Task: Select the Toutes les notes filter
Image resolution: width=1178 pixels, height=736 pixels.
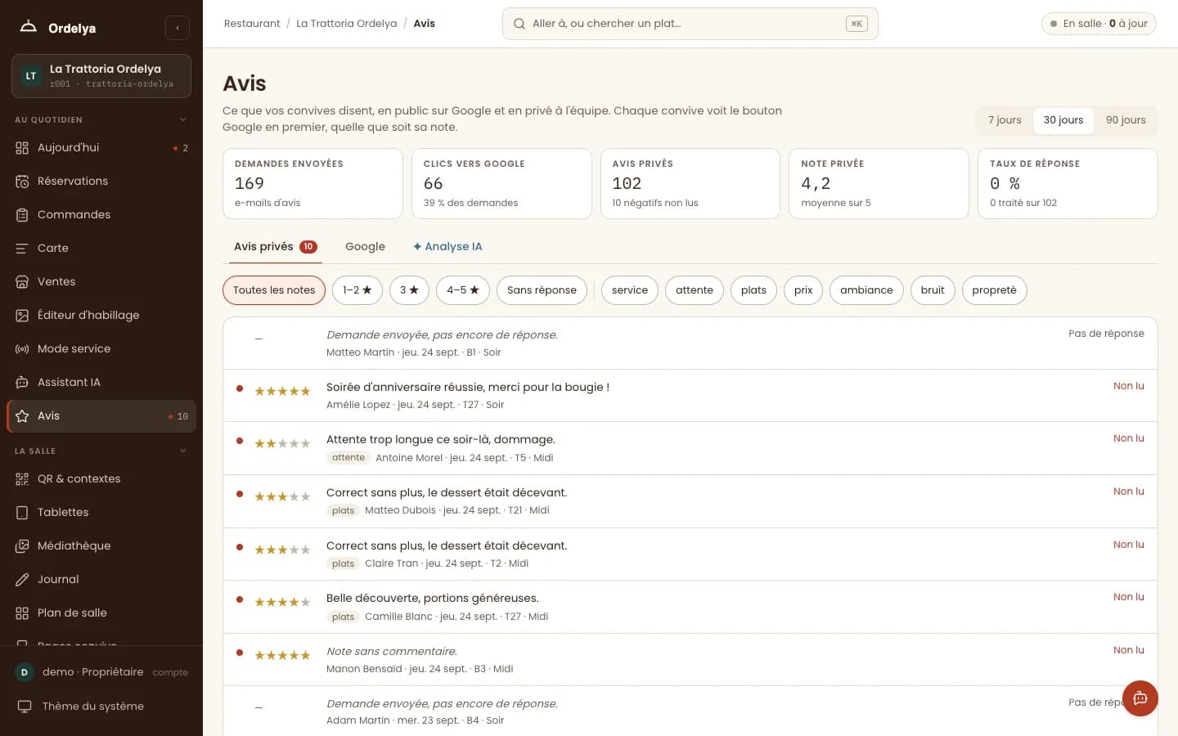Action: (274, 290)
